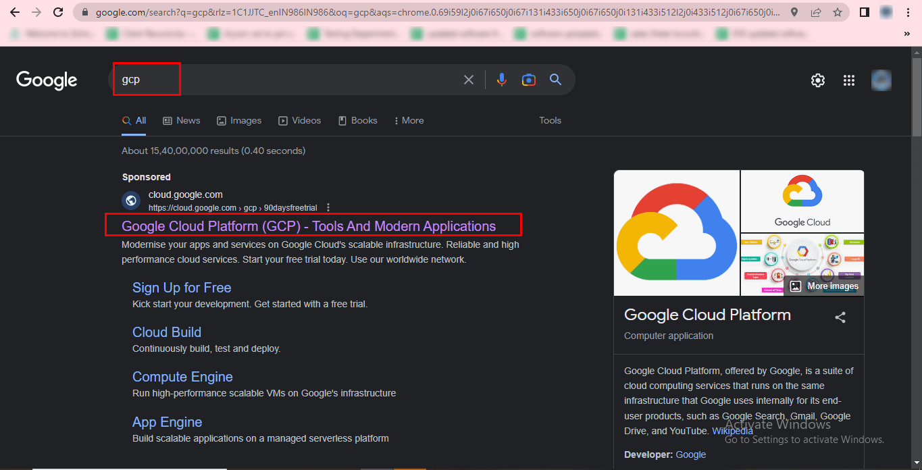Reload the current page
922x470 pixels.
pos(59,12)
